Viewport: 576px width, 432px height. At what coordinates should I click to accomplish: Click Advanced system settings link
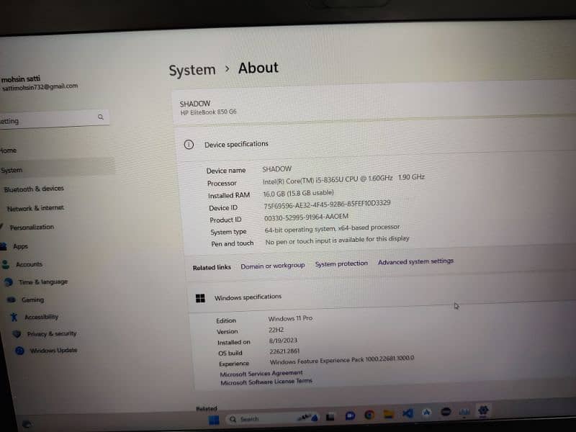point(415,261)
